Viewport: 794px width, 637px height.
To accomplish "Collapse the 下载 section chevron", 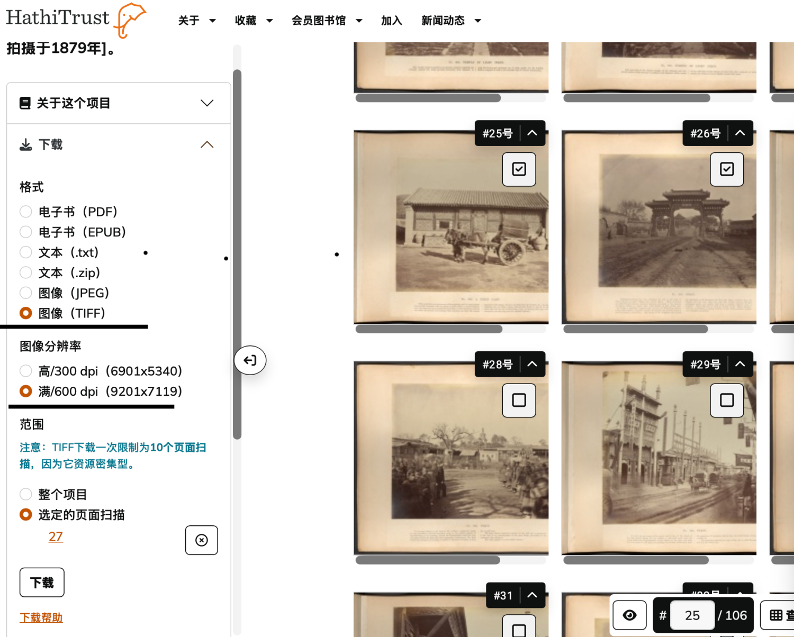I will (207, 145).
